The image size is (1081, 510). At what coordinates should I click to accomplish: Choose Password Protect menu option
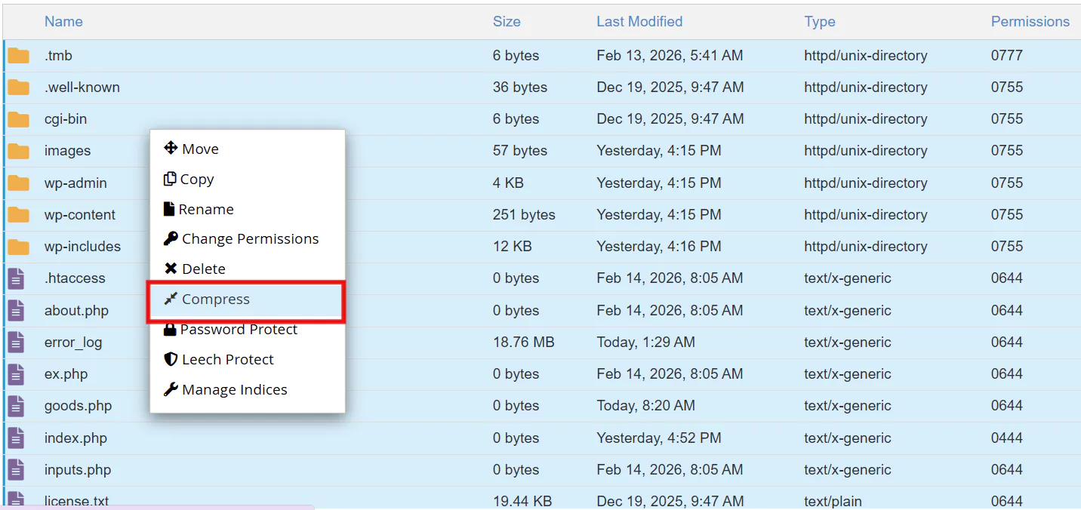point(239,330)
